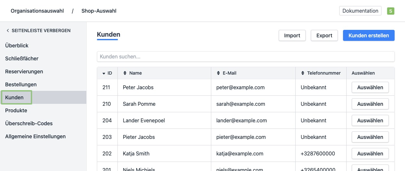Go to Schließfächer in the sidebar
Screen dimensions: 405x171
pyautogui.click(x=22, y=59)
